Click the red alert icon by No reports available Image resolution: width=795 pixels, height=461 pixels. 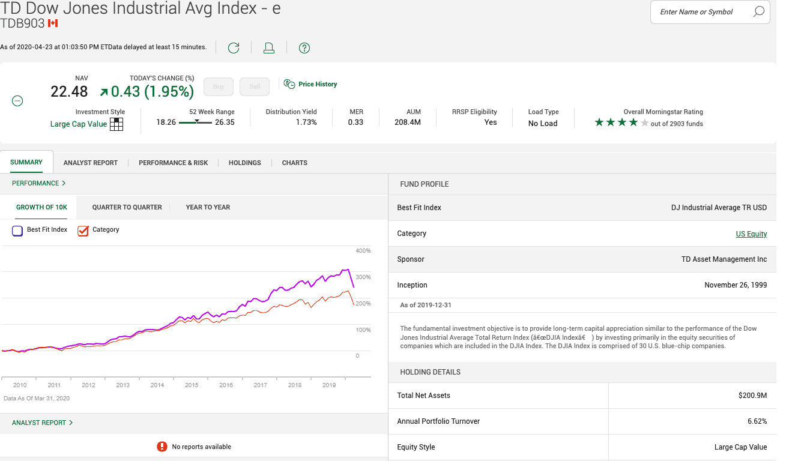(162, 447)
